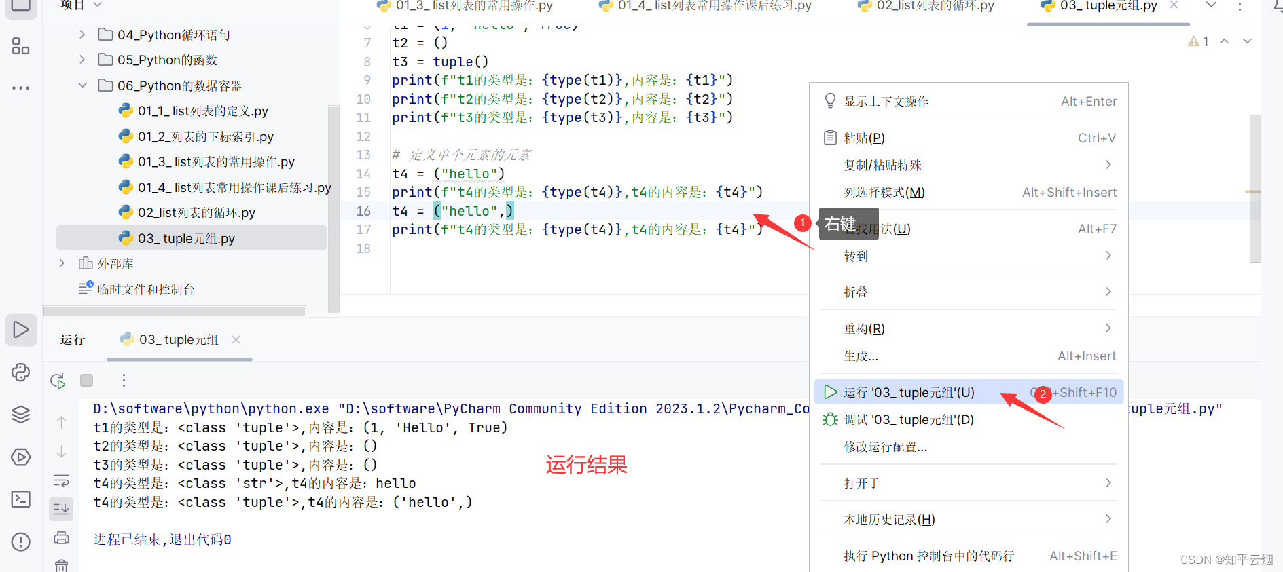The height and width of the screenshot is (572, 1283).
Task: Open 01_1_list列表的定义.py in tree
Action: coord(192,111)
